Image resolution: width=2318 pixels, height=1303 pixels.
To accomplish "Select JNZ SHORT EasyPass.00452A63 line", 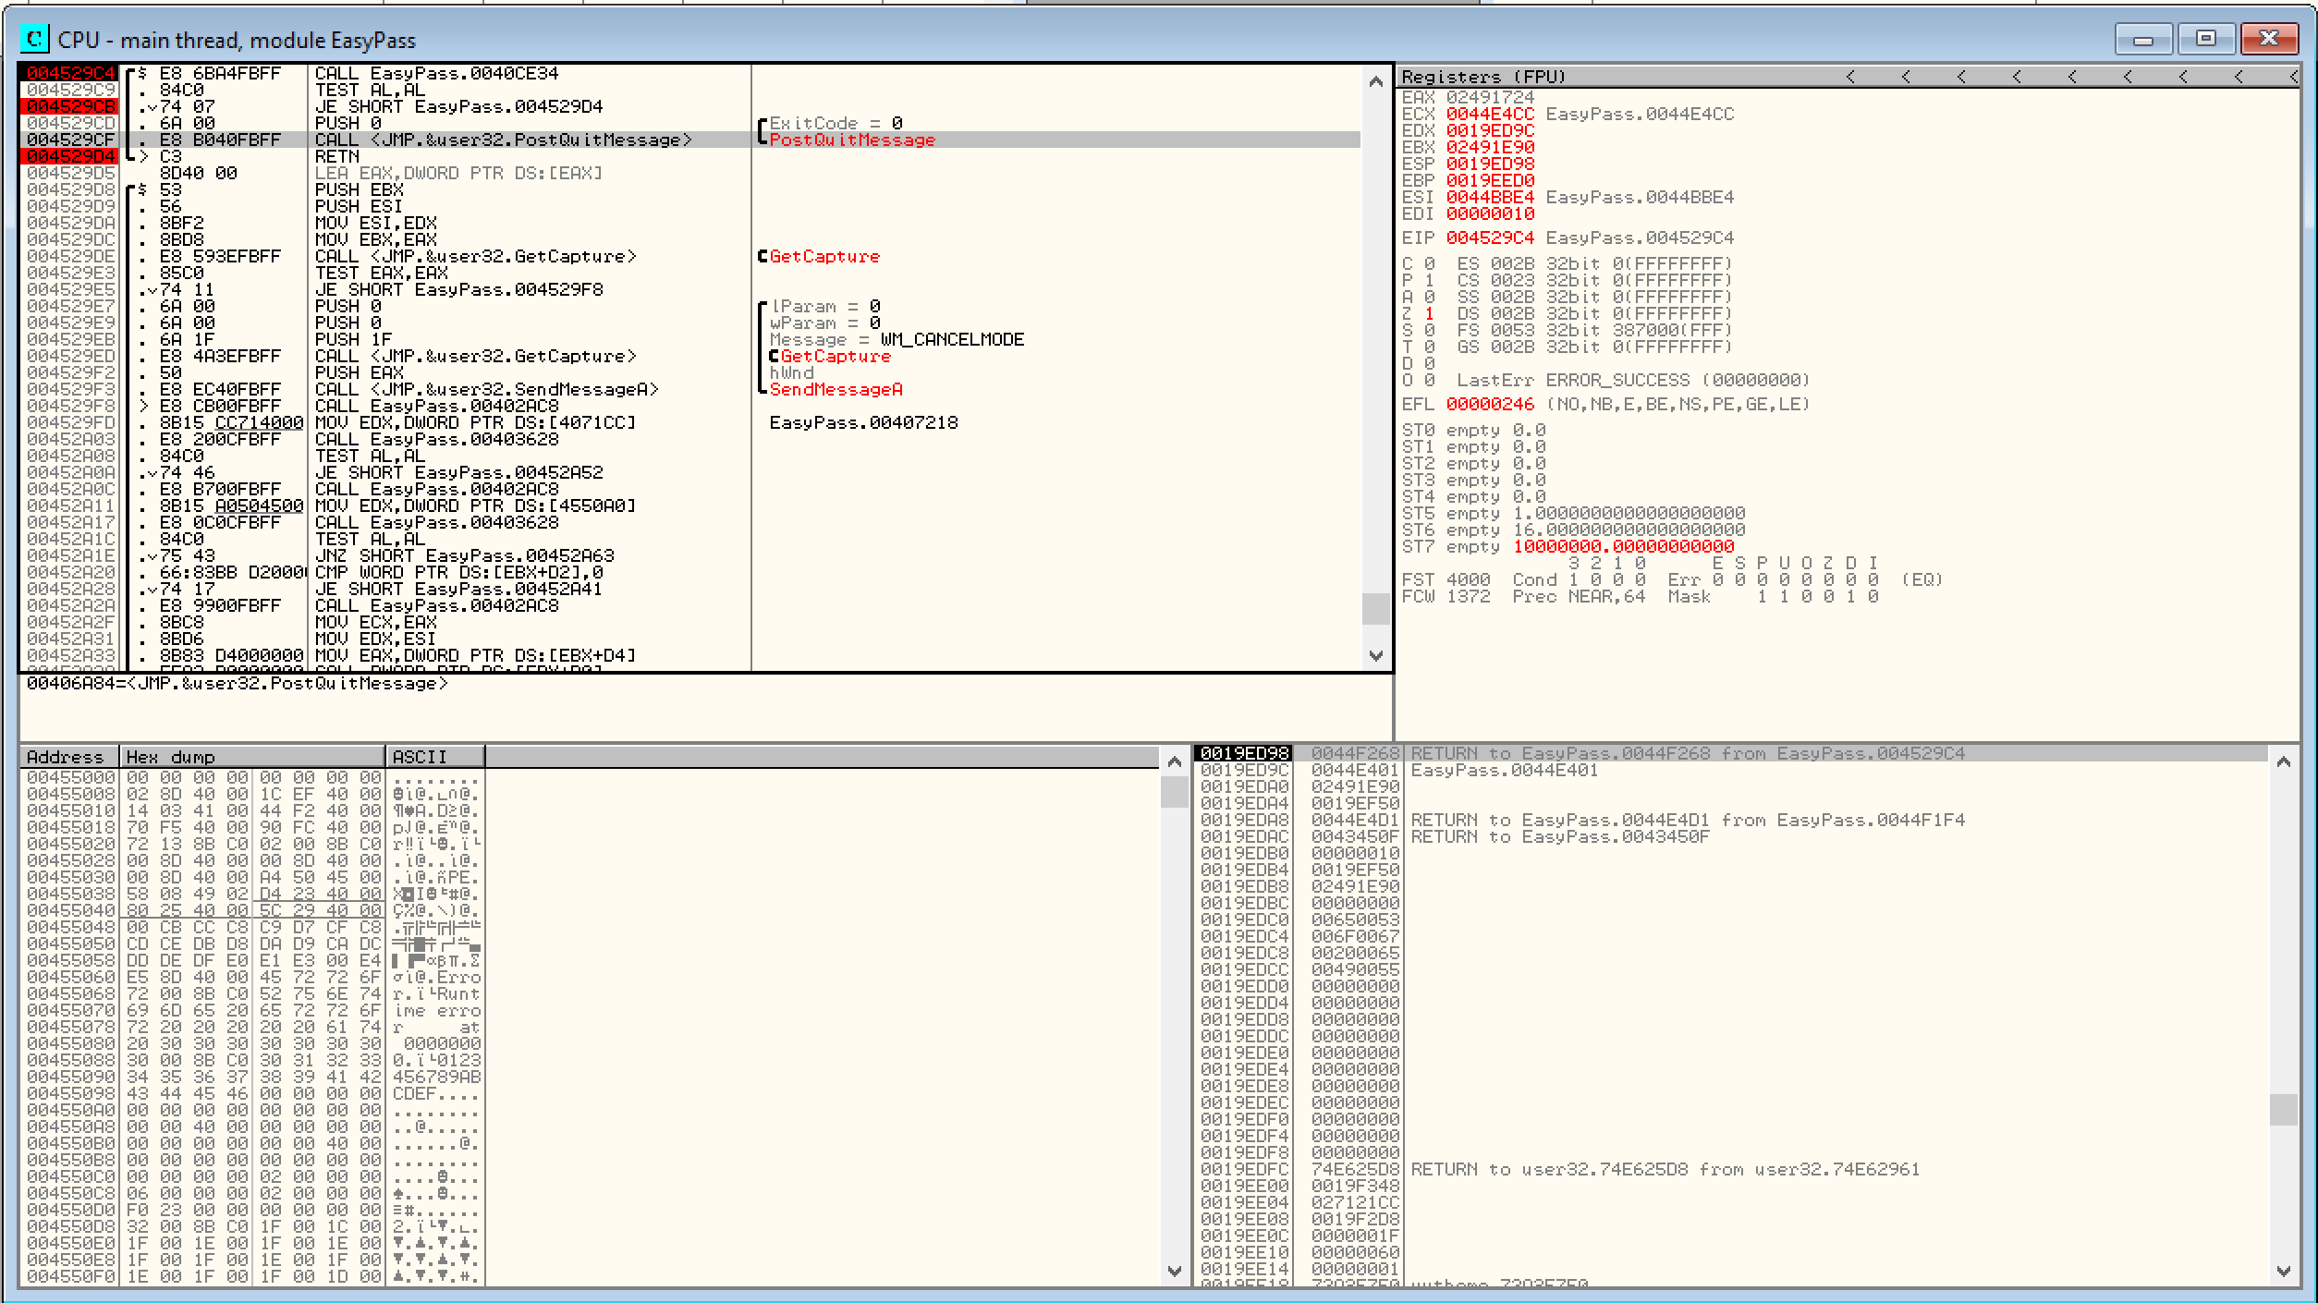I will [x=464, y=555].
